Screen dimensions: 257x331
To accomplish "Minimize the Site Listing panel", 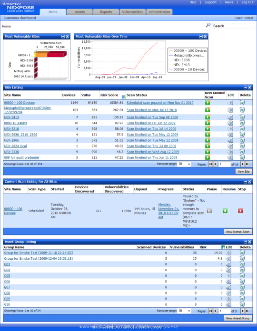I will 245,88.
